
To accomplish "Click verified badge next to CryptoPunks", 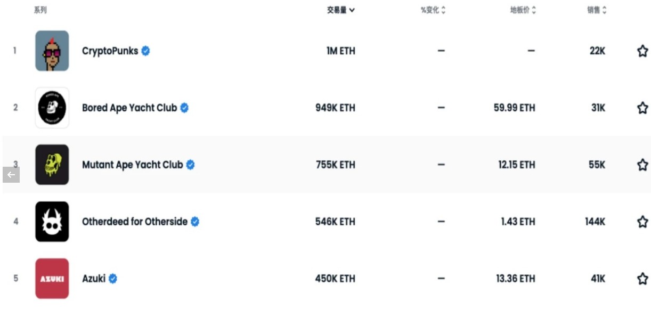I will click(x=145, y=51).
